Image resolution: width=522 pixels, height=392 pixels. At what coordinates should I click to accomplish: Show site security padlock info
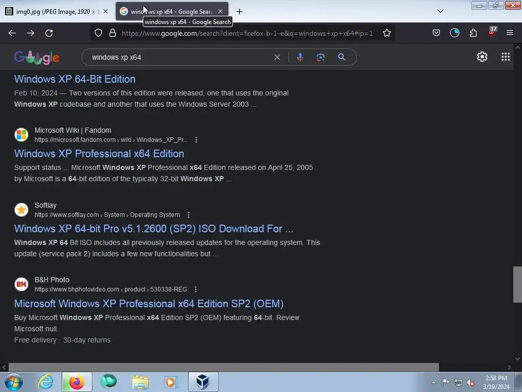pyautogui.click(x=113, y=33)
